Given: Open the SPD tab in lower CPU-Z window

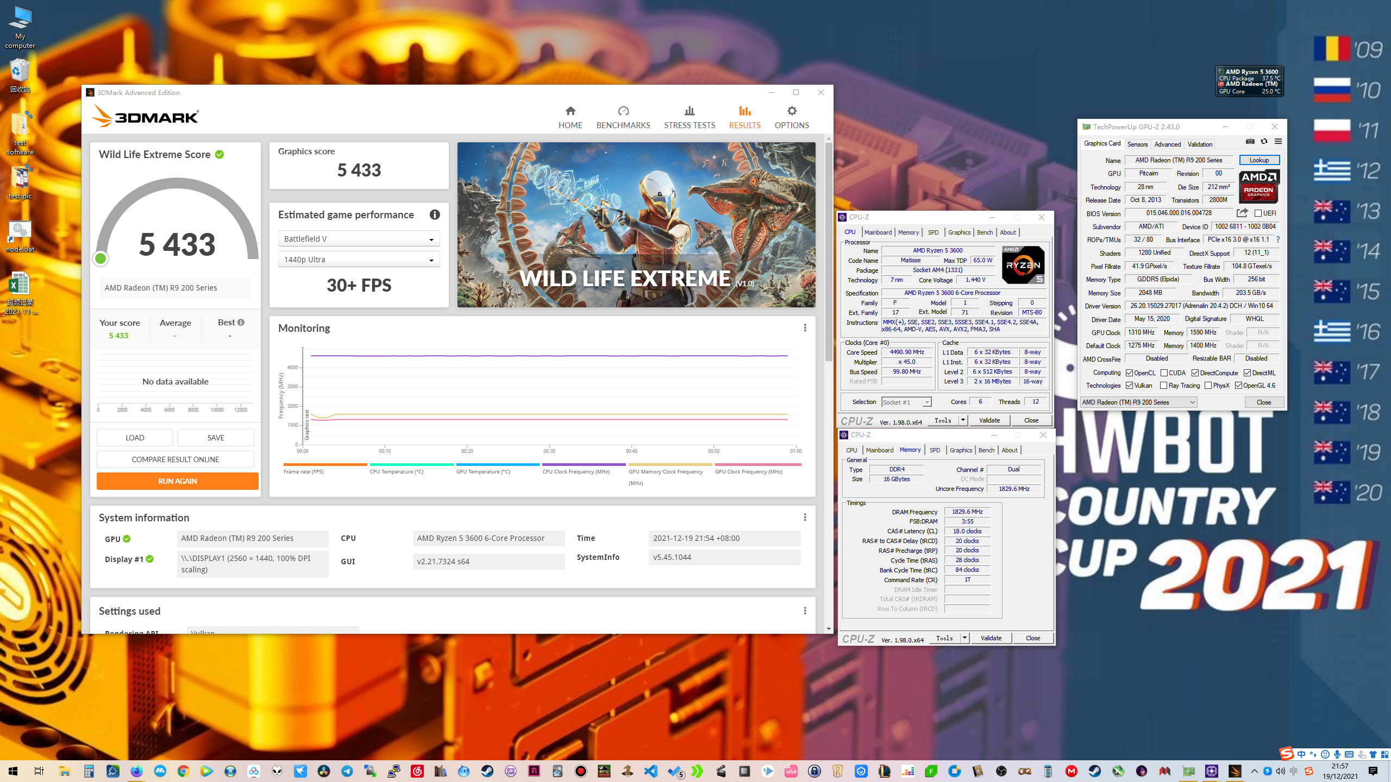Looking at the screenshot, I should [x=935, y=450].
